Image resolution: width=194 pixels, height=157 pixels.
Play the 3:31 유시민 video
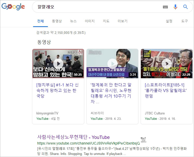click(112, 63)
